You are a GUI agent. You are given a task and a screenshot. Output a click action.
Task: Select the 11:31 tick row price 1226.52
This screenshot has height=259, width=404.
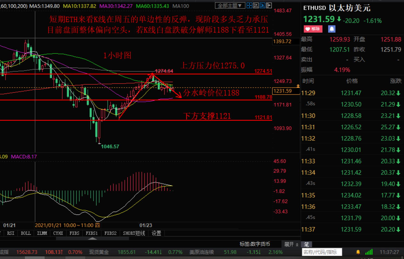click(351, 127)
